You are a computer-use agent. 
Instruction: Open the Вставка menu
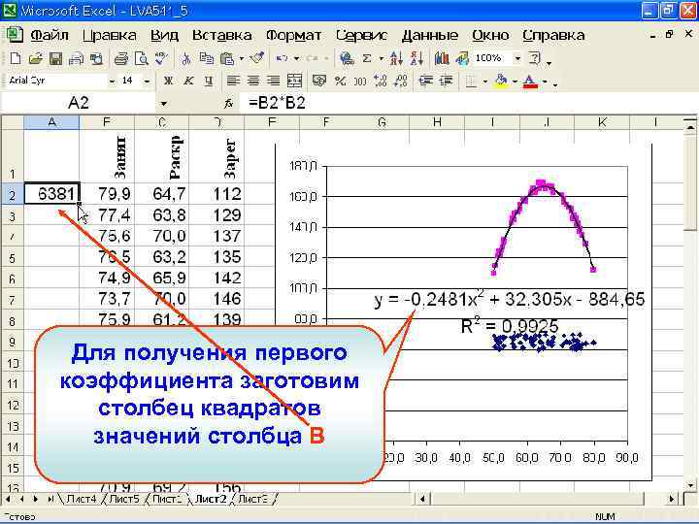[x=222, y=35]
